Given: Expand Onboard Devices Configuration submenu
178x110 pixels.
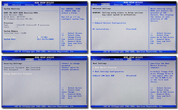Looking at the screenshot, I should (110, 23).
